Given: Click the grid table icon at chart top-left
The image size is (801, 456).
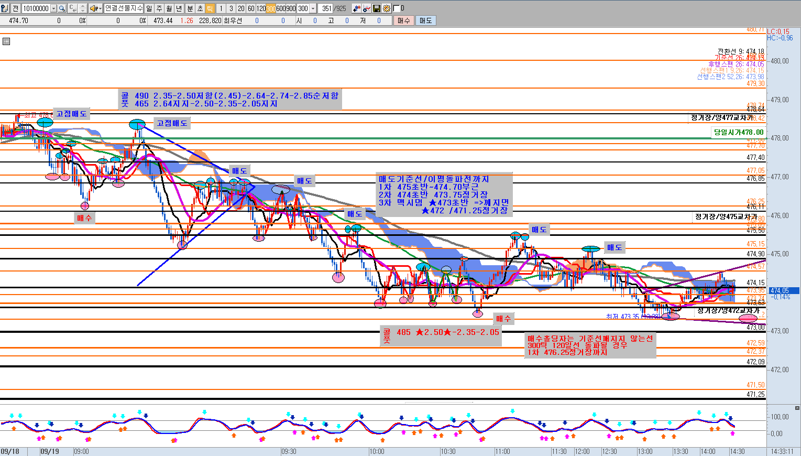Looking at the screenshot, I should pyautogui.click(x=6, y=41).
